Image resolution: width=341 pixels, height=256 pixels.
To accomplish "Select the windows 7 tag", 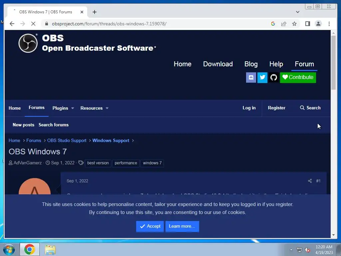I will pos(152,163).
